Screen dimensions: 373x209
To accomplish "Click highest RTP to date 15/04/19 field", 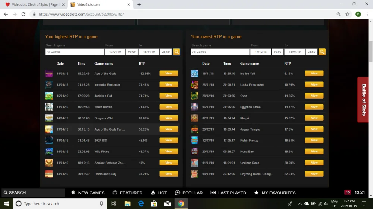I will (x=149, y=52).
